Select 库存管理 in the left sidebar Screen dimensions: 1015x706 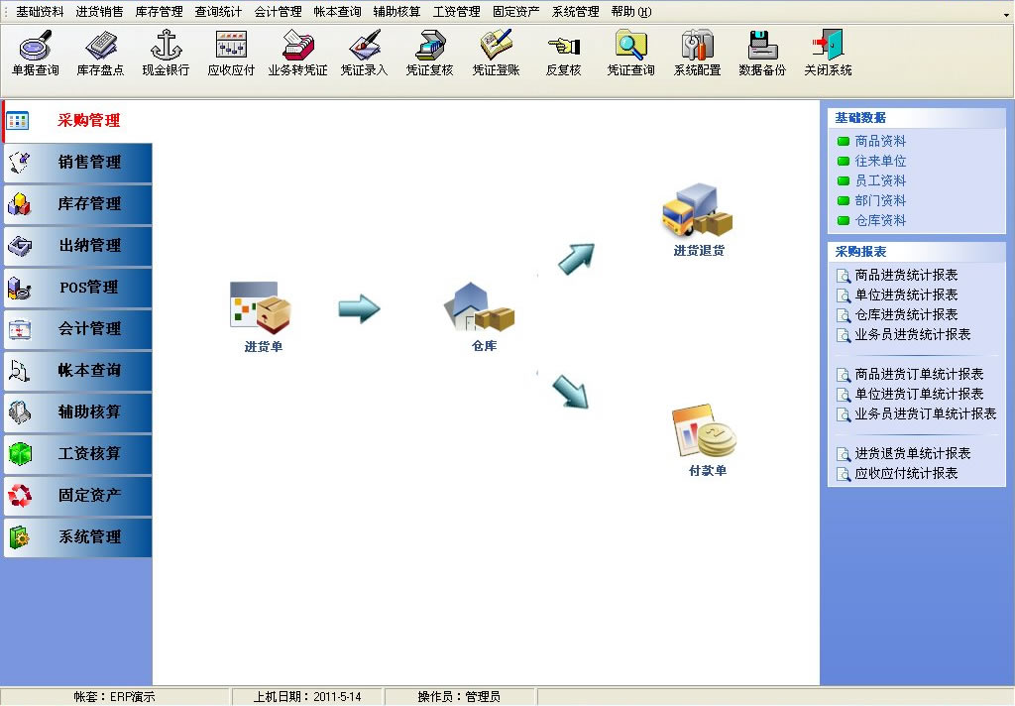click(x=77, y=204)
